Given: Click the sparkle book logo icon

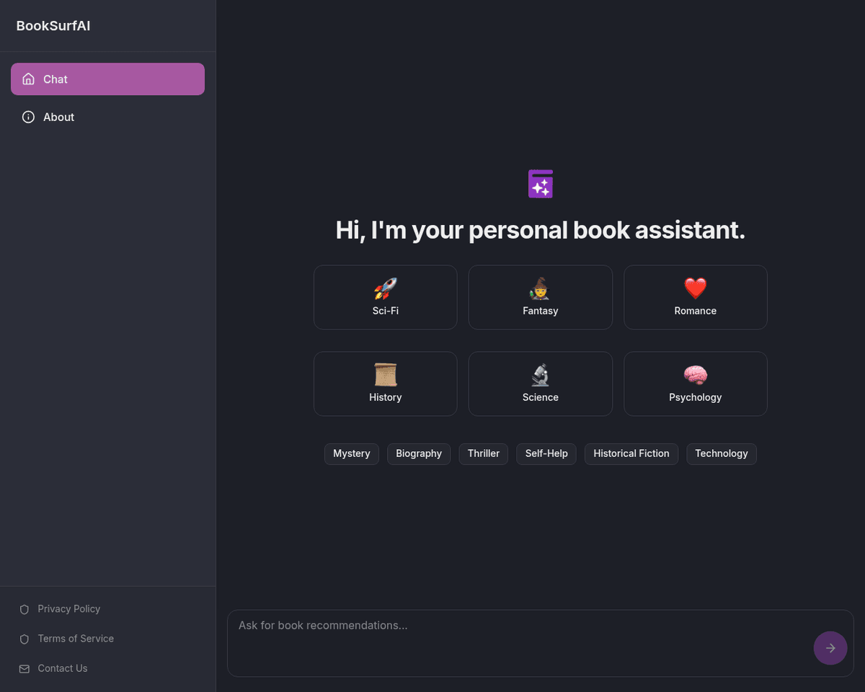Looking at the screenshot, I should coord(540,184).
